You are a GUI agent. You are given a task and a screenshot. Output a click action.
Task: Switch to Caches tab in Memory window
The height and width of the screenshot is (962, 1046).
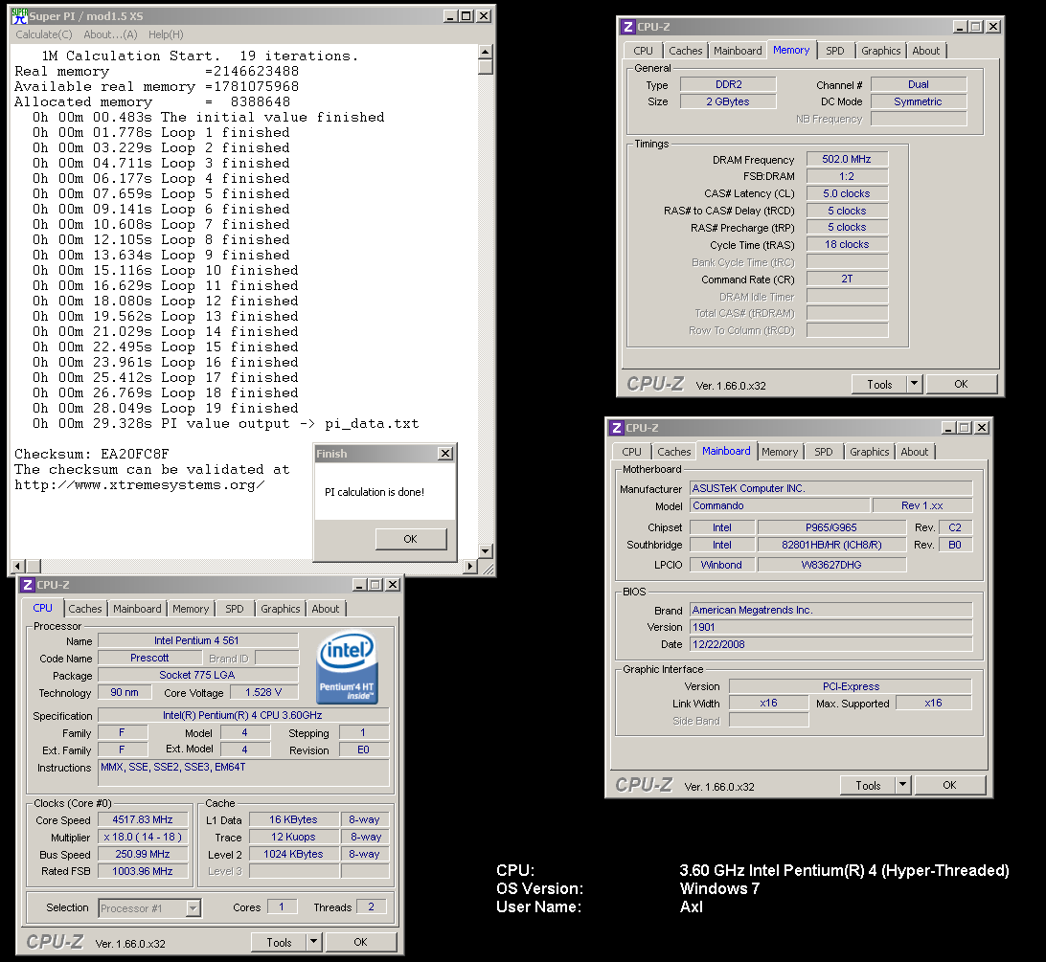click(x=685, y=51)
